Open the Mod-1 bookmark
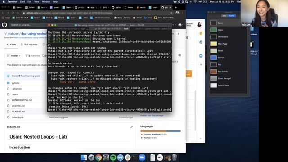The width and height of the screenshot is (288, 162). tap(36, 18)
